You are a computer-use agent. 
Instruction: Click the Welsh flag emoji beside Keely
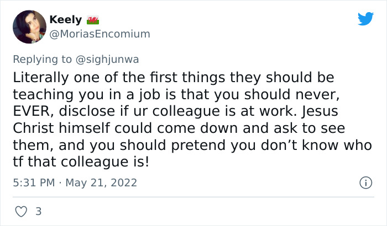[92, 20]
